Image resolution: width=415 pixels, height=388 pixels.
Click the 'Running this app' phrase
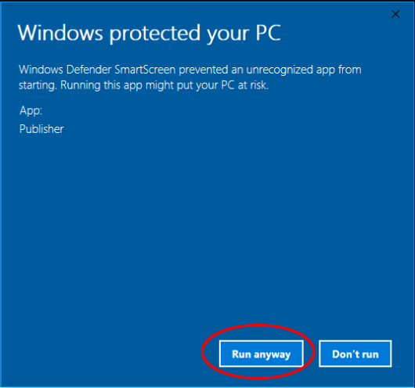pos(102,86)
